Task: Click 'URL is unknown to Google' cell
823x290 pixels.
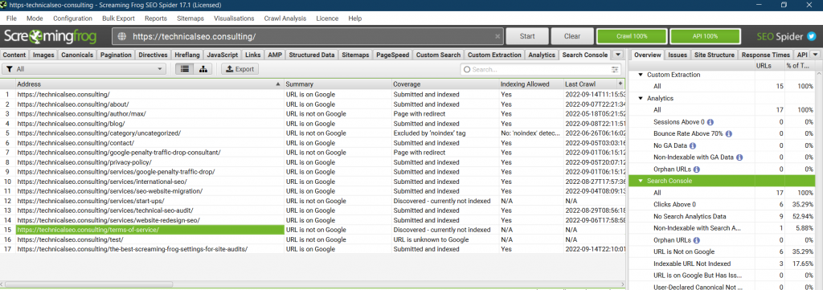Action: click(444, 239)
